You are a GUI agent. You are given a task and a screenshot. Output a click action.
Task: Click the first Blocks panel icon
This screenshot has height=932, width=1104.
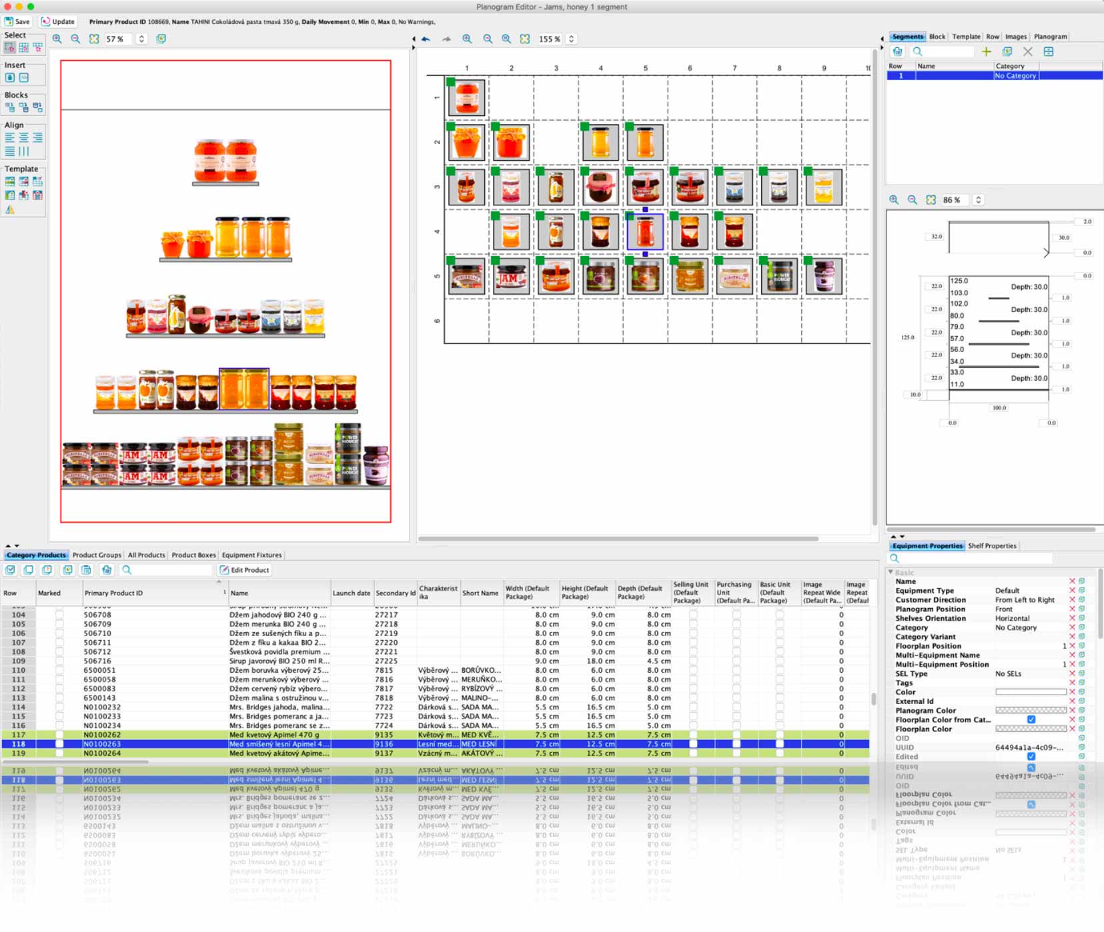click(10, 107)
